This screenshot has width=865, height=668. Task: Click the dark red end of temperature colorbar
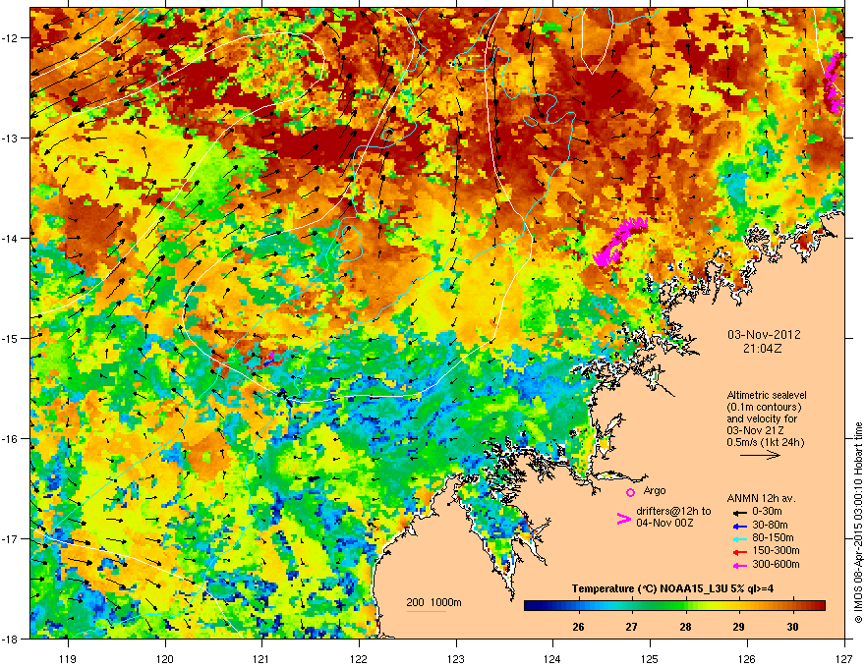pos(821,606)
